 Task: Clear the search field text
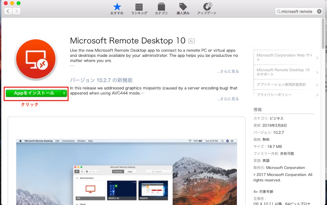click(x=319, y=11)
